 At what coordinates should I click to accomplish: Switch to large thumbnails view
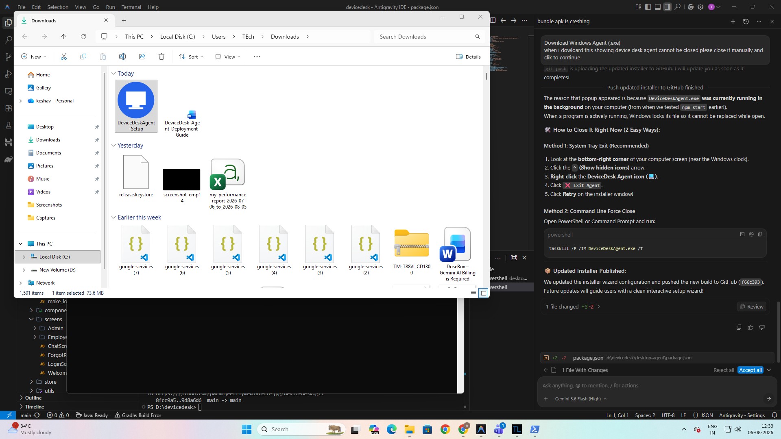tap(483, 293)
